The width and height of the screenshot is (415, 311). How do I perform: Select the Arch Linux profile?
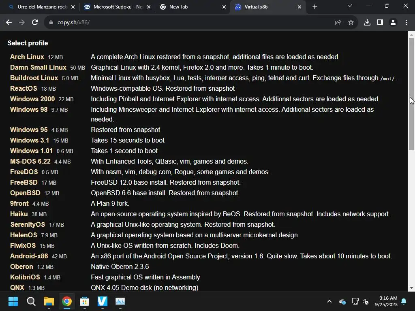click(x=27, y=57)
